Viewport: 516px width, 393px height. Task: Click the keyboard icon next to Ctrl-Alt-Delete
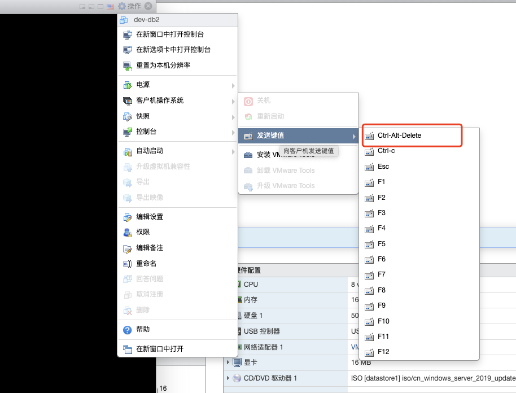369,136
